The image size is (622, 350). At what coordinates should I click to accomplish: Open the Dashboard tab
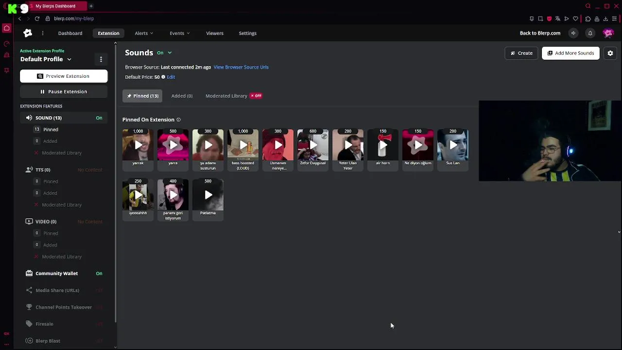tap(70, 33)
